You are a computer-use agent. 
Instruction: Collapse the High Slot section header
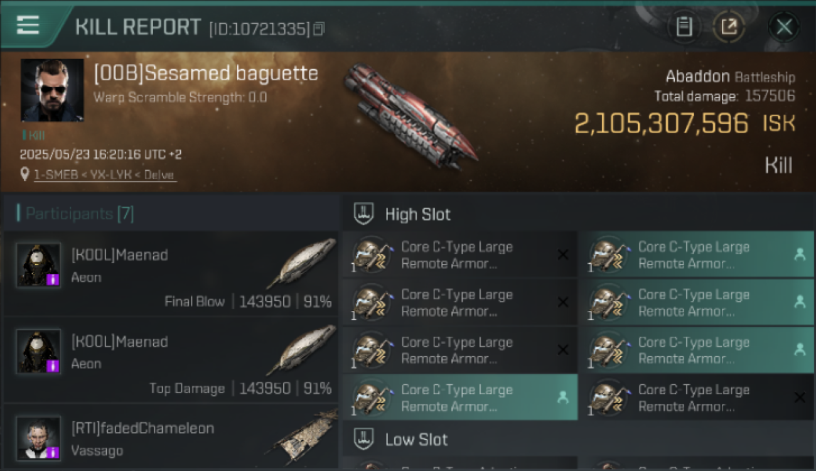pos(579,214)
